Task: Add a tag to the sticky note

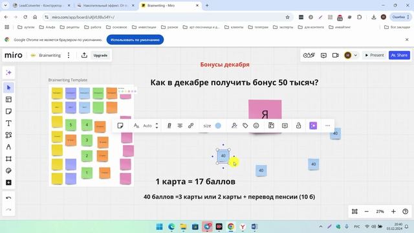Action: click(245, 126)
